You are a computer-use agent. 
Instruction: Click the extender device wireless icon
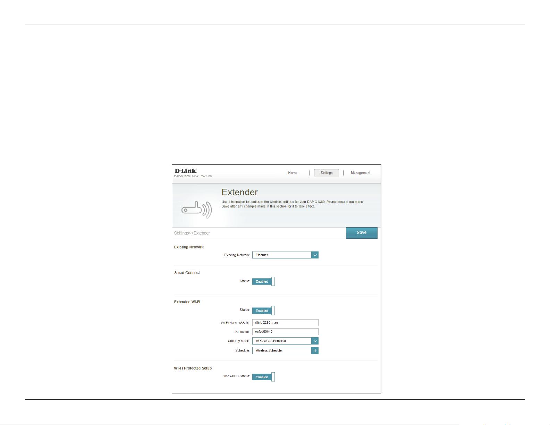click(x=197, y=210)
